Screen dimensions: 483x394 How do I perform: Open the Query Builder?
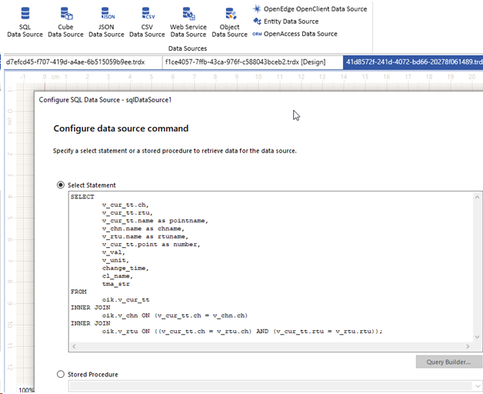pyautogui.click(x=449, y=362)
